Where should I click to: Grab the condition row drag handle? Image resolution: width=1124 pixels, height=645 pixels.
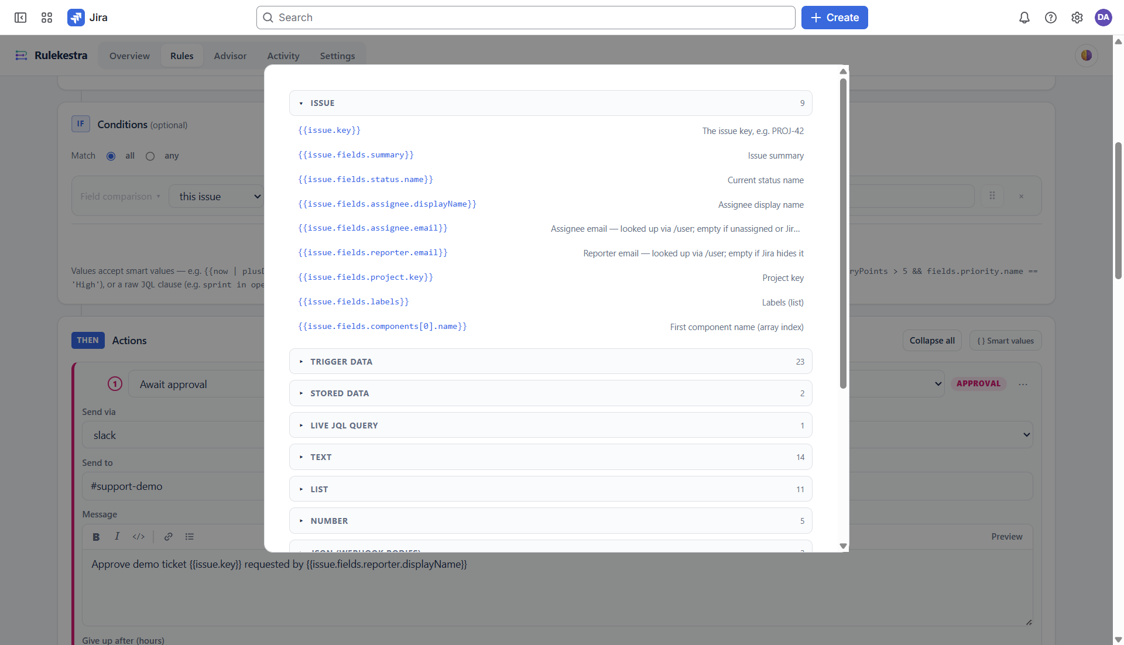click(992, 196)
